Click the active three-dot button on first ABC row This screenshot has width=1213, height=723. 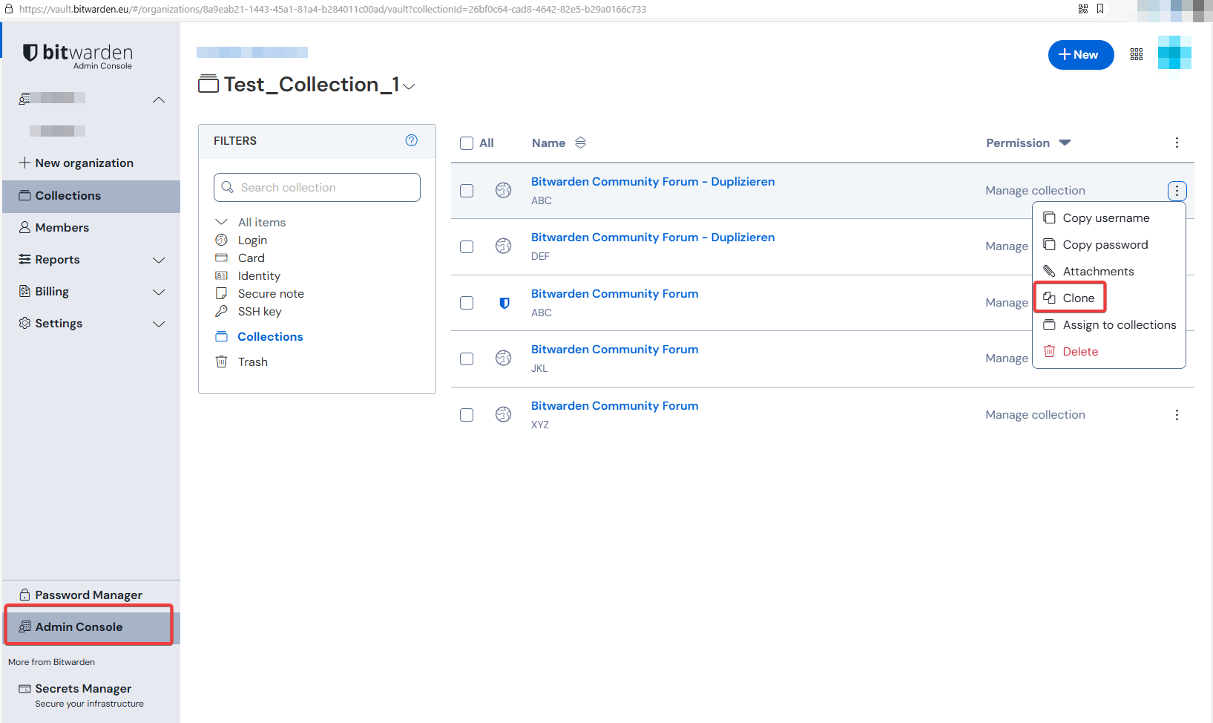[x=1177, y=191]
